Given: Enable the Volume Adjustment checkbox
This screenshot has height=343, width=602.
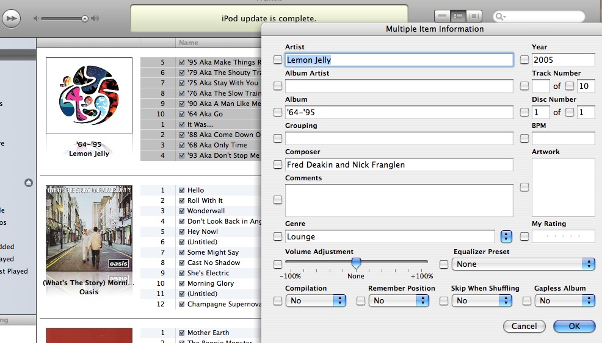Looking at the screenshot, I should [278, 264].
